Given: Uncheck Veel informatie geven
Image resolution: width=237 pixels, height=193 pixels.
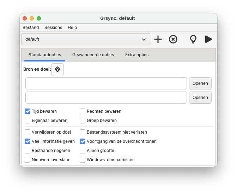Looking at the screenshot, I should click(x=28, y=141).
